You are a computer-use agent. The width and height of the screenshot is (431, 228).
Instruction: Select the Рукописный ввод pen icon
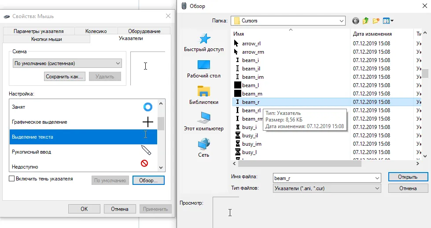pos(146,150)
